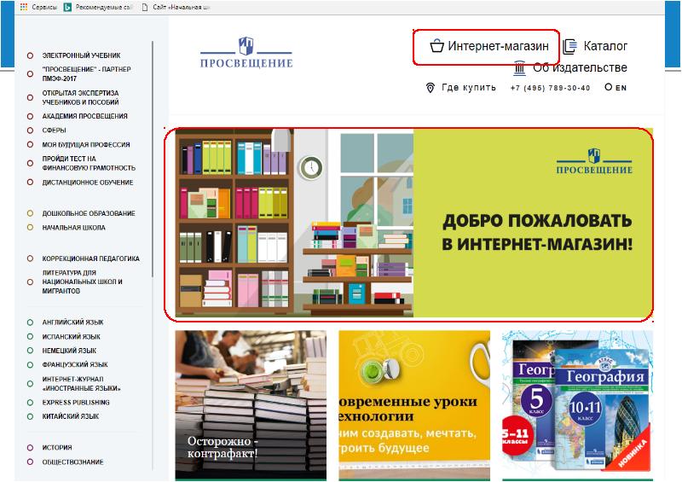The height and width of the screenshot is (482, 682).
Task: Open Просвещение партнер ПМЭФ-2017 menu item
Action: pos(86,74)
